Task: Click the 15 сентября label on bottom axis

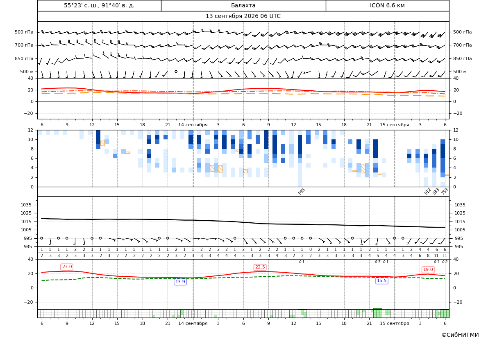Action: click(394, 323)
